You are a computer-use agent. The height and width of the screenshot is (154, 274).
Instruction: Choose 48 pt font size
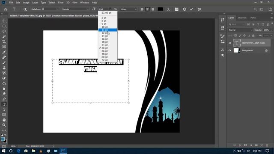click(107, 54)
